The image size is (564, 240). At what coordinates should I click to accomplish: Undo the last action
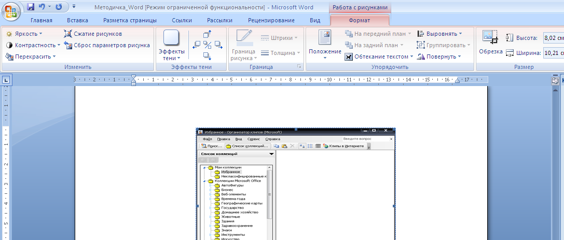(42, 7)
